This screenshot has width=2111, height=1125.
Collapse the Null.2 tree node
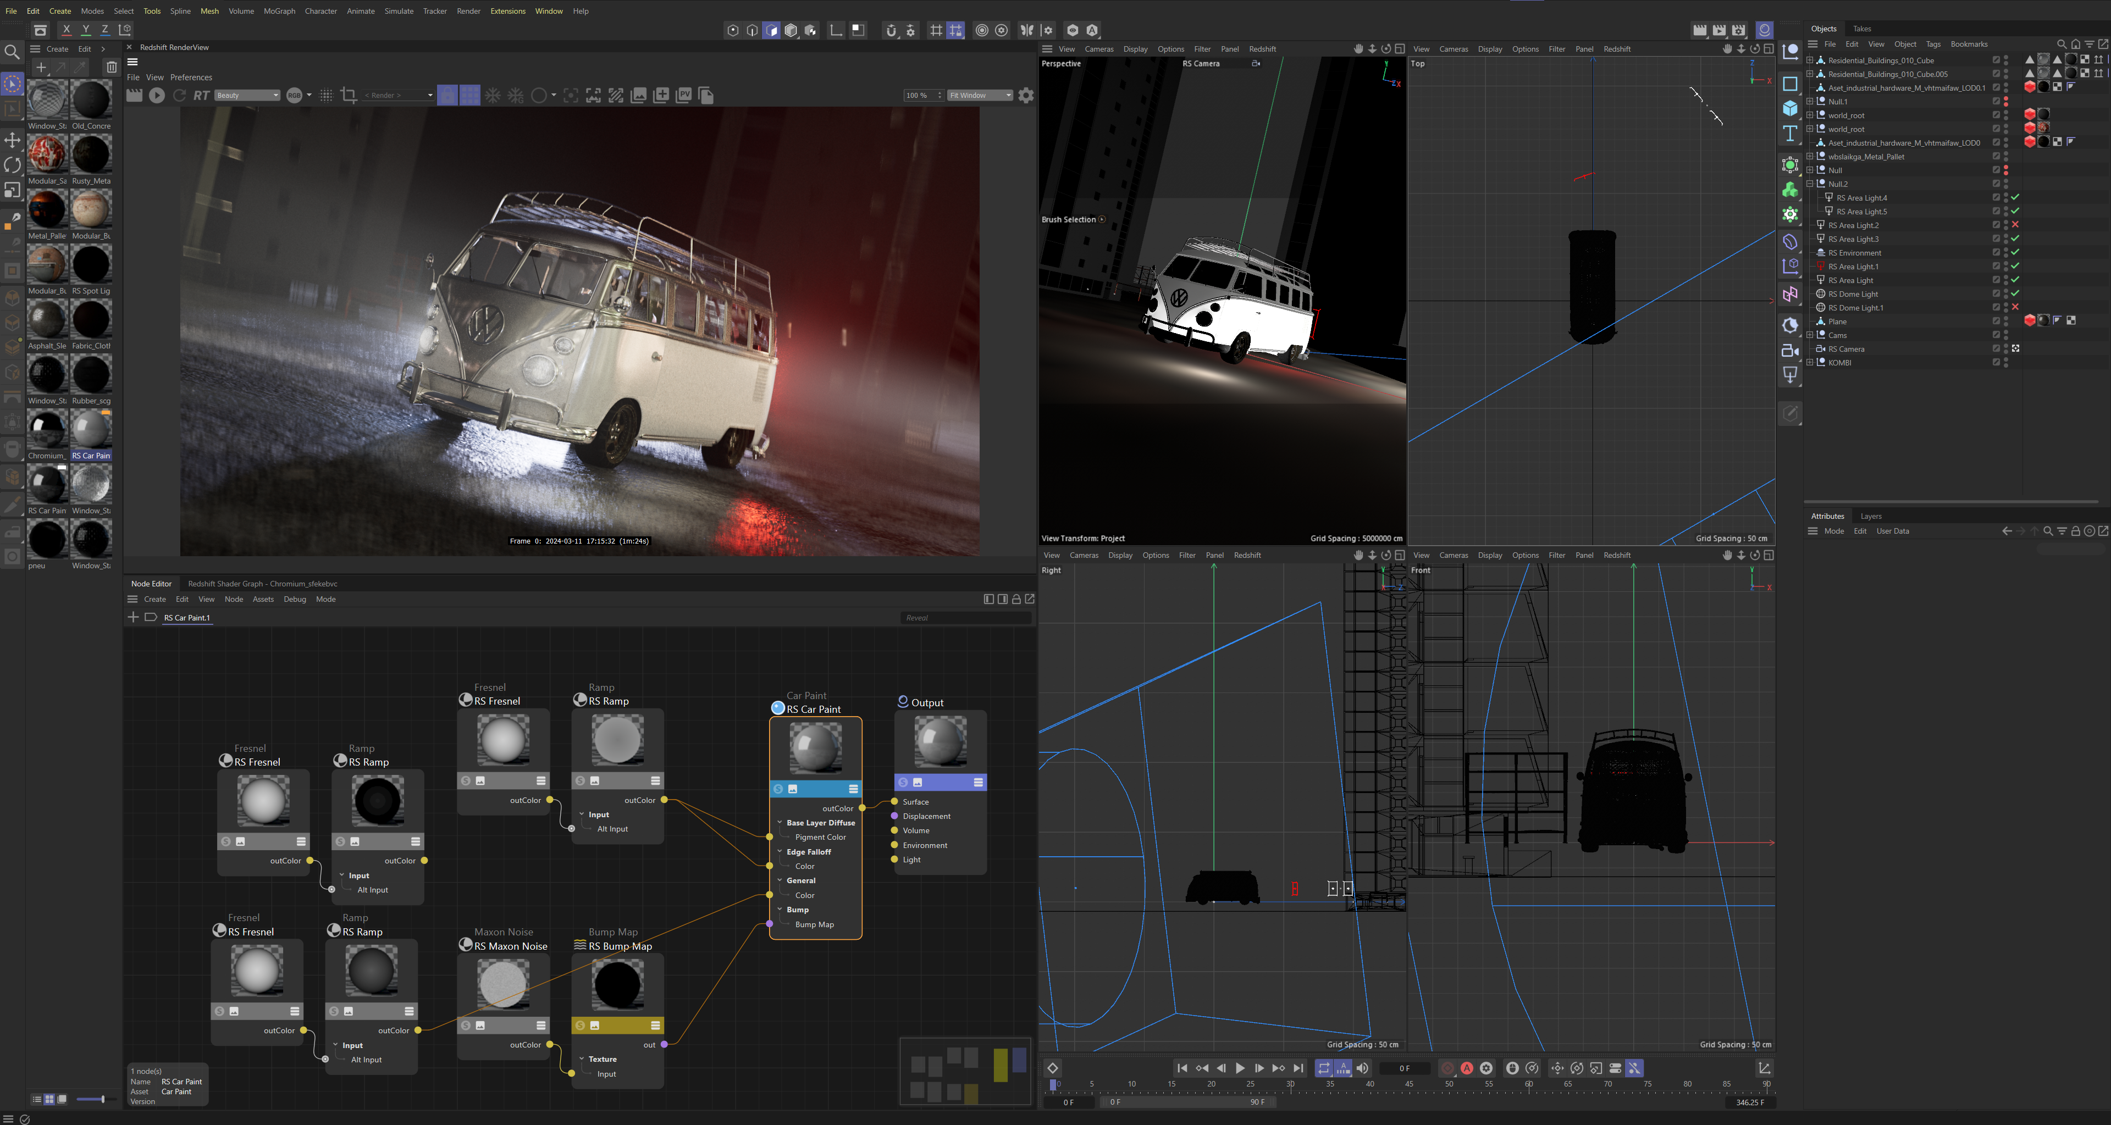point(1809,184)
